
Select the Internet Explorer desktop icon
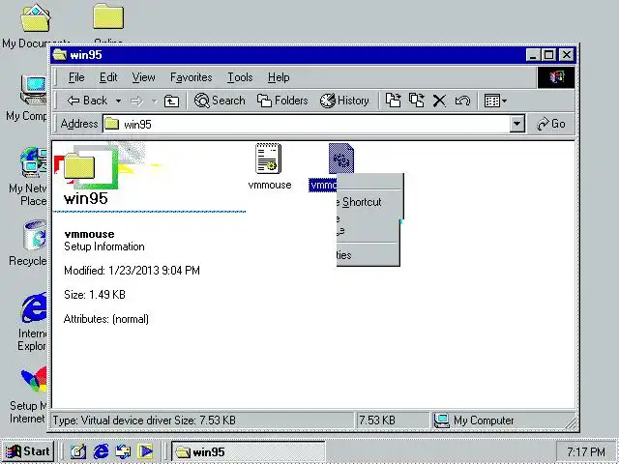[34, 307]
